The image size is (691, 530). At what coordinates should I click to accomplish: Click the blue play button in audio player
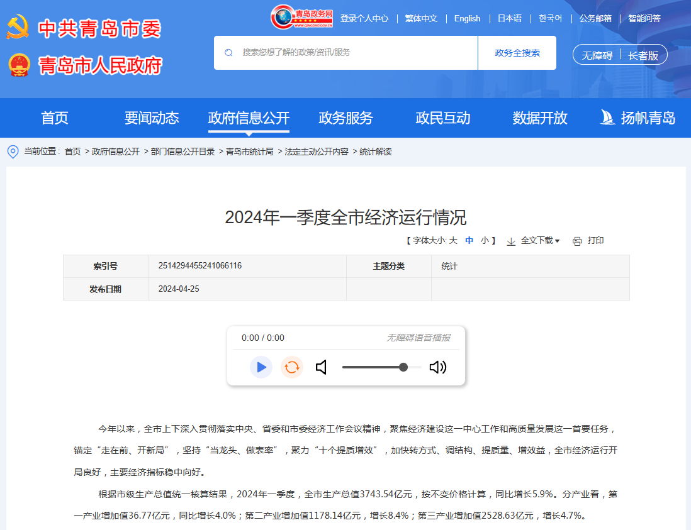(x=261, y=367)
